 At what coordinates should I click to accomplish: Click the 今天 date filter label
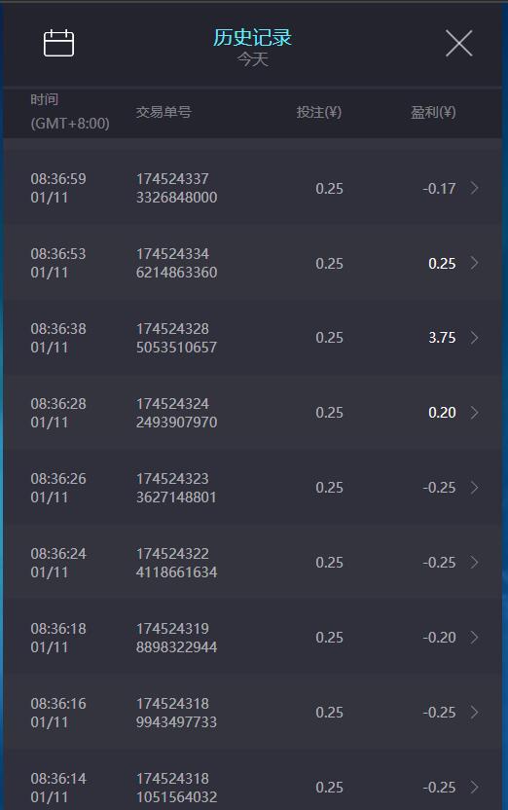point(252,59)
